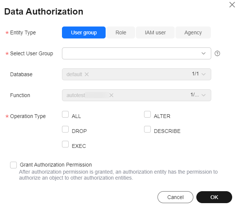Enable Grant Authorization Permission
The height and width of the screenshot is (205, 240).
(13, 165)
